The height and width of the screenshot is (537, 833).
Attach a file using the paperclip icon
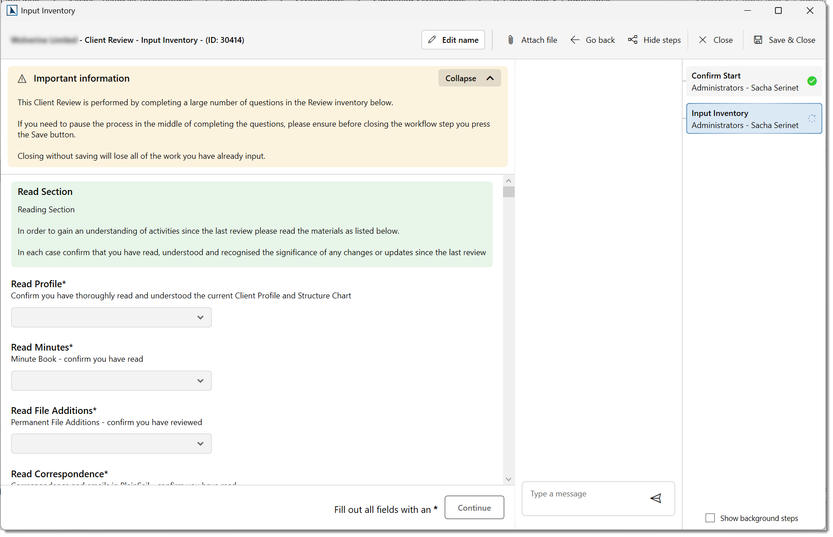pos(511,40)
